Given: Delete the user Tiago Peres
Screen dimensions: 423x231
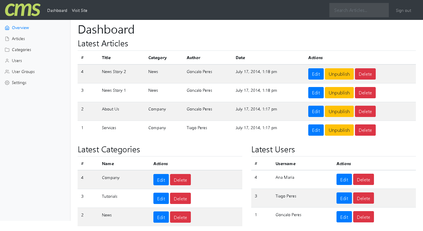Looking at the screenshot, I should [363, 198].
